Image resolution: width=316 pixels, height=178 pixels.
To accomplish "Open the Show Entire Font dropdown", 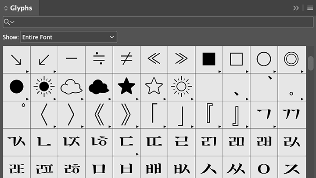I will click(x=68, y=37).
